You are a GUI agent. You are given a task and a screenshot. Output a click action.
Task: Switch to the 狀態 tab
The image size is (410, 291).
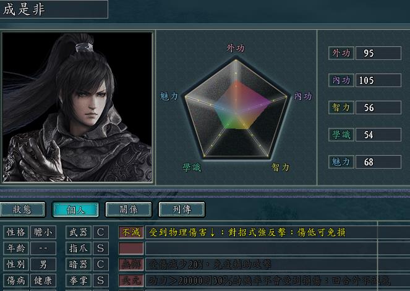(22, 209)
